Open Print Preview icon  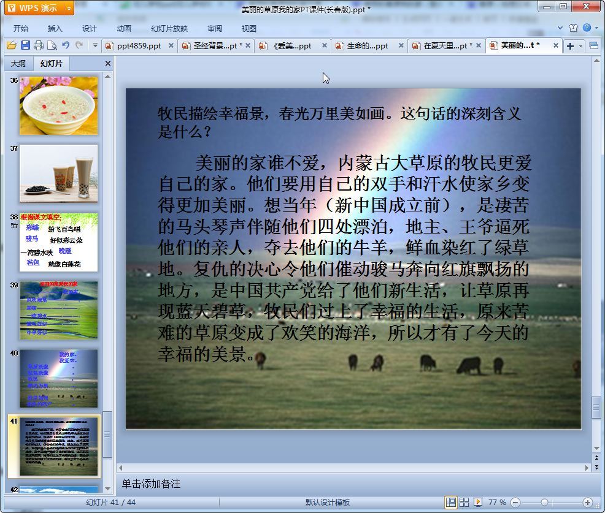coord(52,45)
